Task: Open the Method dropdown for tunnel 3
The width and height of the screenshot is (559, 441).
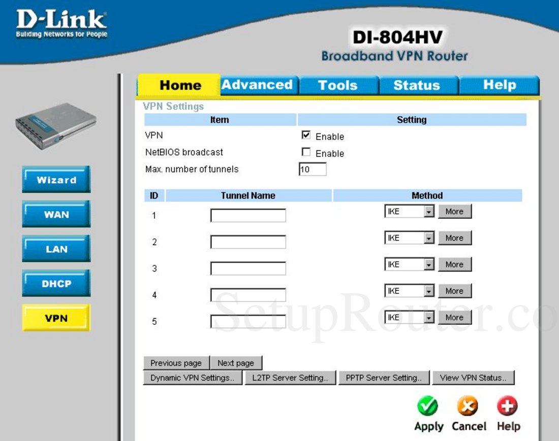Action: pos(409,264)
